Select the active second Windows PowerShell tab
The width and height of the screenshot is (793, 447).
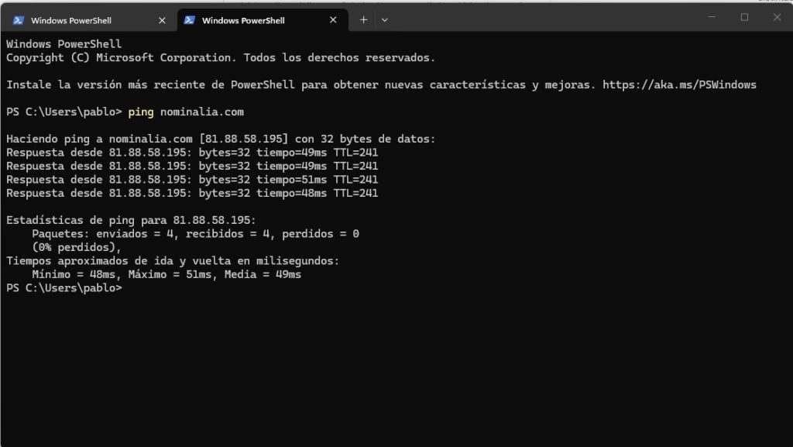262,20
